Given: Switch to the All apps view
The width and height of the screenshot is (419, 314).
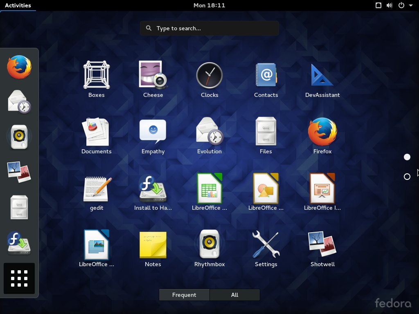Looking at the screenshot, I should coord(234,295).
